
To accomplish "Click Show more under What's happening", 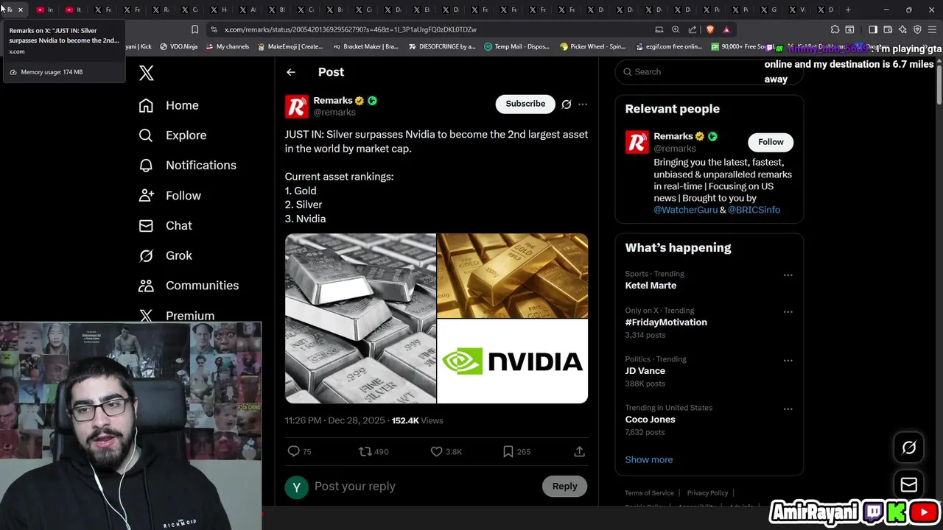I will coord(649,459).
